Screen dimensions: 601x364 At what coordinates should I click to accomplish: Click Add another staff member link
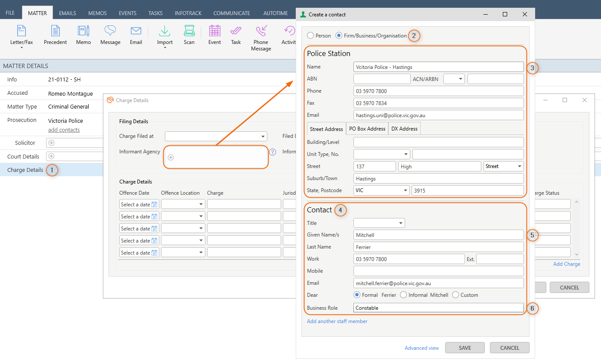tap(337, 321)
